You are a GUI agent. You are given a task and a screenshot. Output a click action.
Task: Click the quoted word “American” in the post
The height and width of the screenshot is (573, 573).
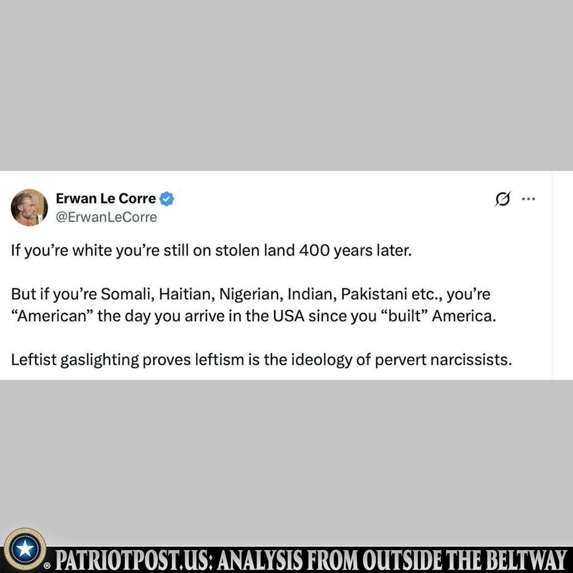point(51,316)
